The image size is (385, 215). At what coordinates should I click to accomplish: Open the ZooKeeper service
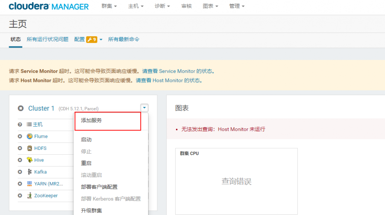46,196
